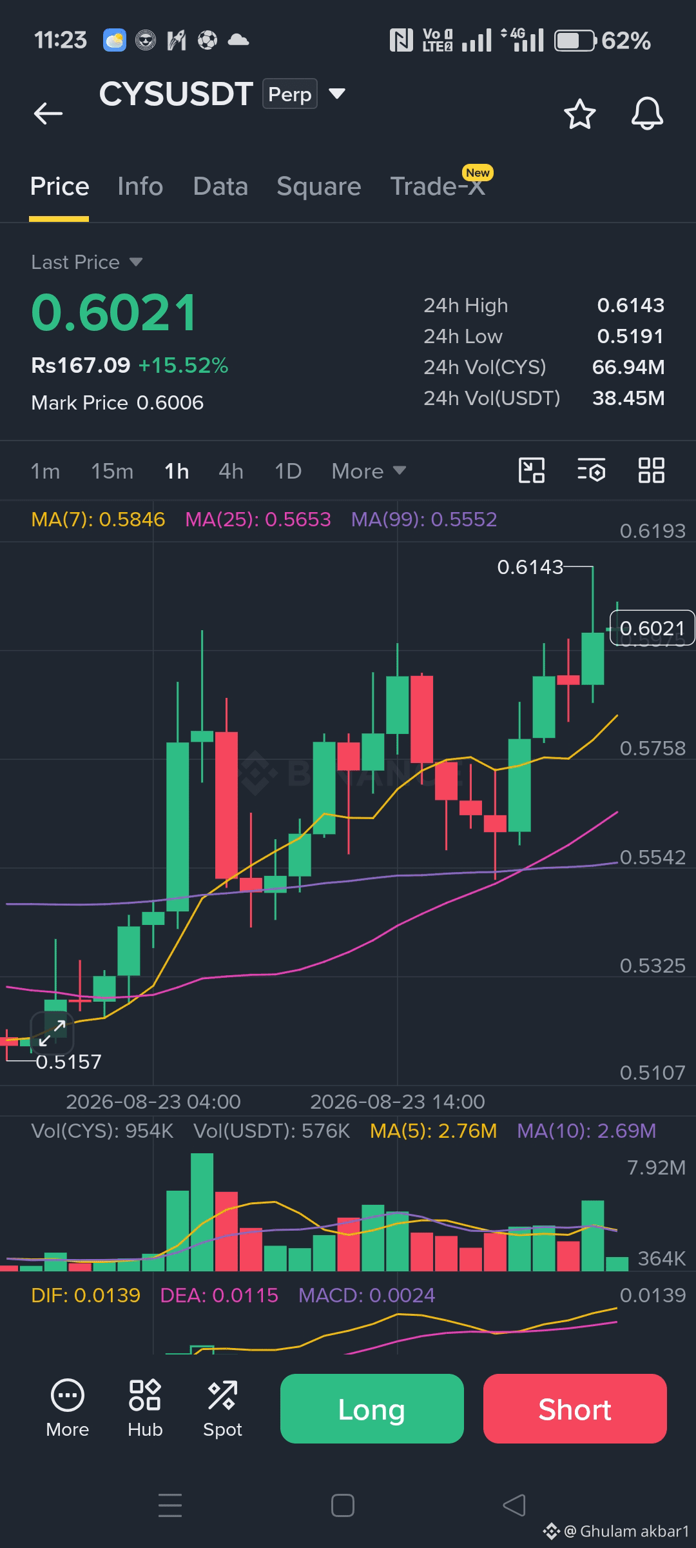This screenshot has height=1548, width=696.
Task: Open the Info tab
Action: [140, 186]
